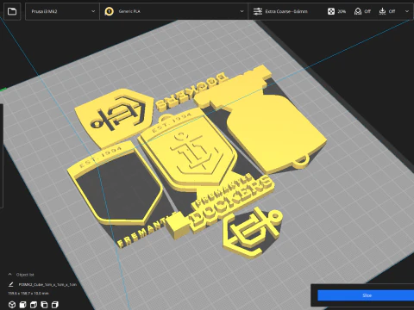Click the model dimensions text
This screenshot has height=310, width=414.
pos(28,294)
